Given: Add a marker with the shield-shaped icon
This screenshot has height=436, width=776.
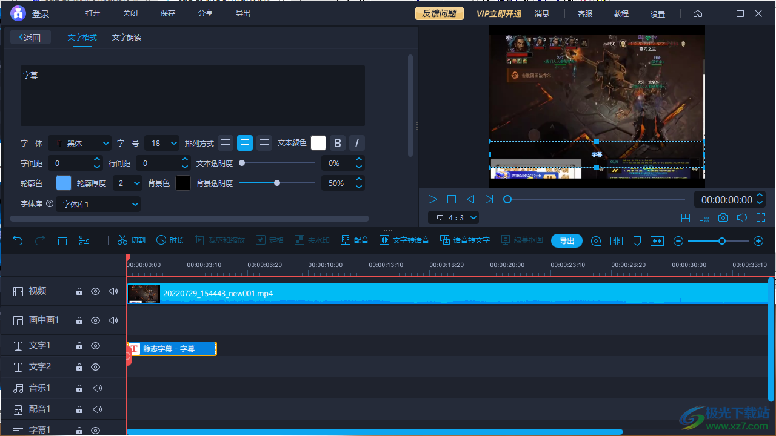Looking at the screenshot, I should (637, 241).
